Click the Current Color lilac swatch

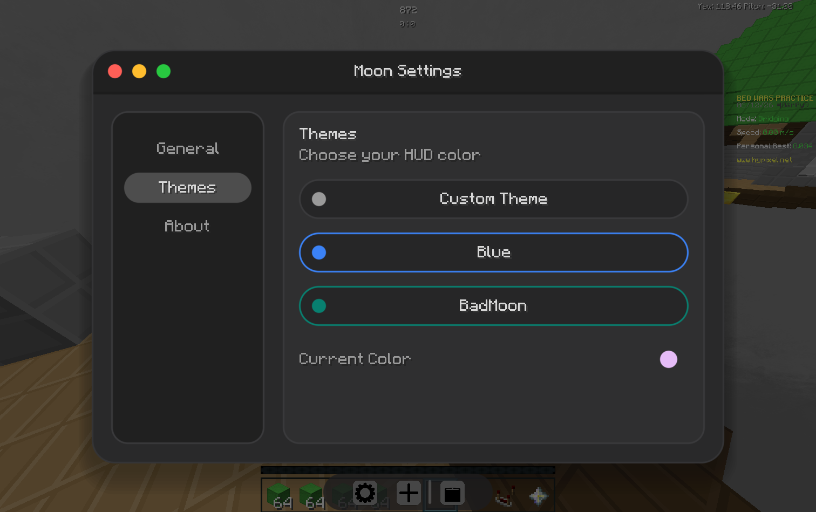[669, 359]
